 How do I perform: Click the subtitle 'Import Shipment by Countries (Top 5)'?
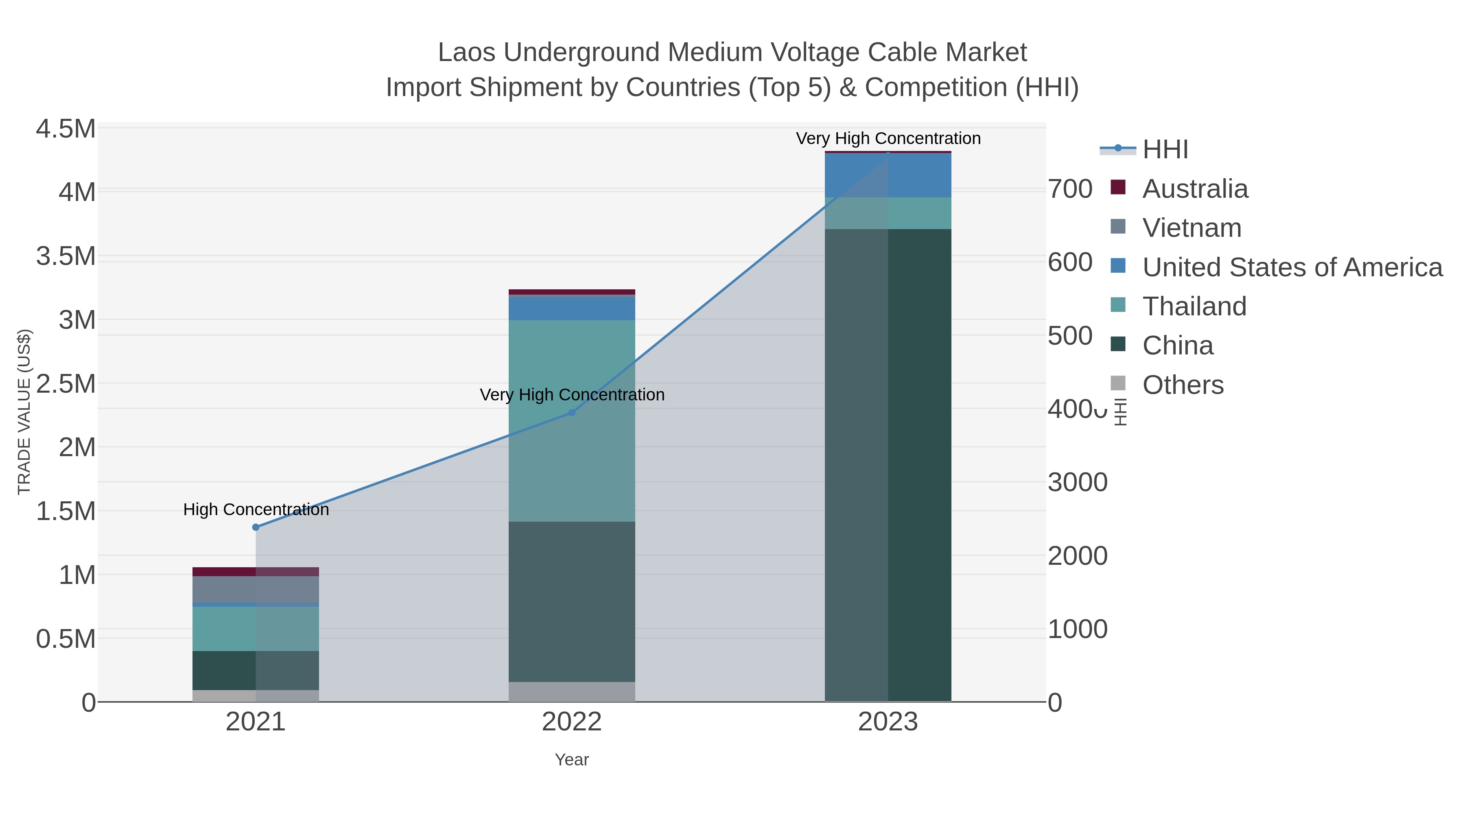tap(608, 87)
